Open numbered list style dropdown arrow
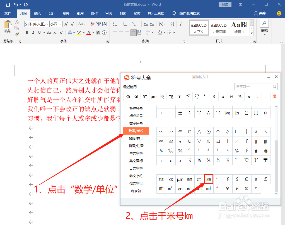The width and height of the screenshot is (285, 225). click(129, 24)
